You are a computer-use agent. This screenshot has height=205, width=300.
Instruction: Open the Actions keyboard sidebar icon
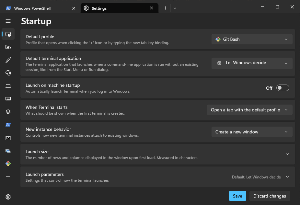8,99
